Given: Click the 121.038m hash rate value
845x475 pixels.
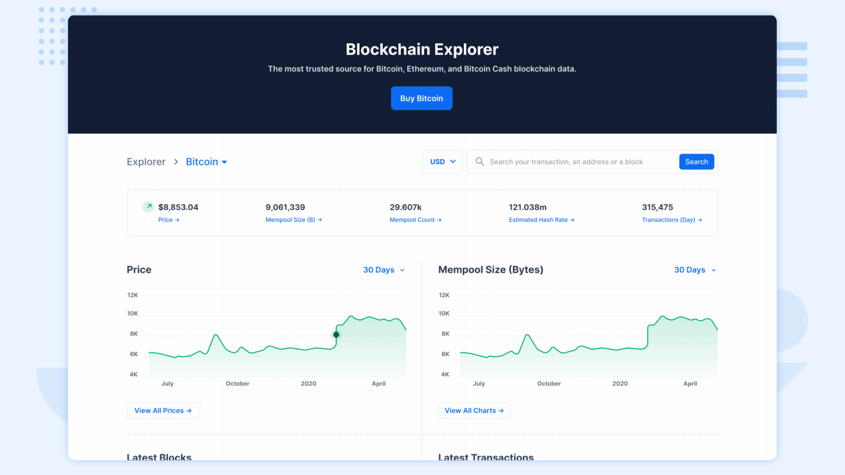Looking at the screenshot, I should (x=528, y=207).
